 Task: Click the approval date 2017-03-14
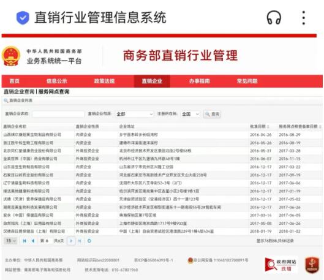pos(260,215)
